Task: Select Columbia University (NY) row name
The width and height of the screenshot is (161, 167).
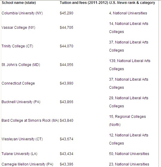Action: (22, 13)
